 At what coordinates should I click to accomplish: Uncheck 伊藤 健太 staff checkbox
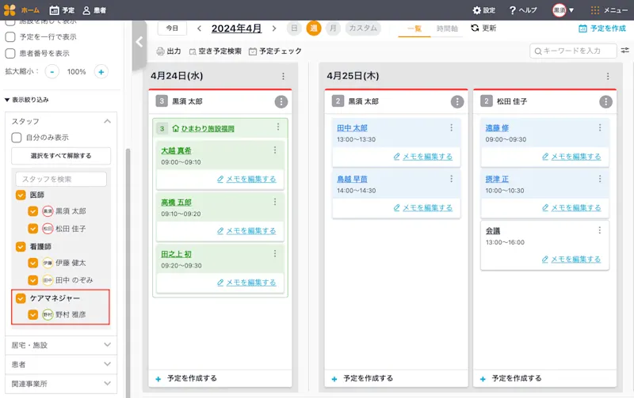pos(33,263)
